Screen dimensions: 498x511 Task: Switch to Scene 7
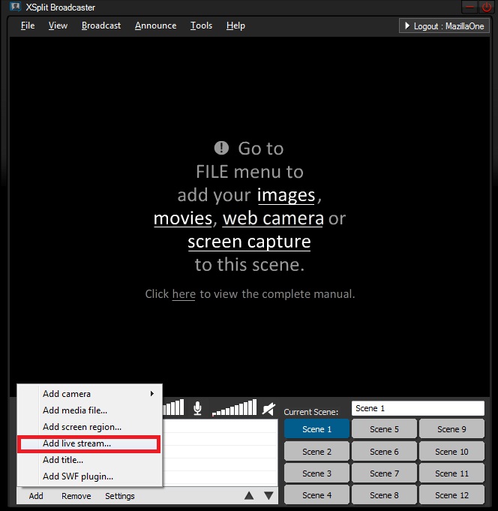pyautogui.click(x=384, y=473)
